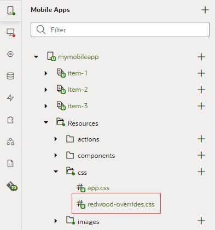Open the Services navigator tab
The width and height of the screenshot is (215, 230).
(x=10, y=54)
